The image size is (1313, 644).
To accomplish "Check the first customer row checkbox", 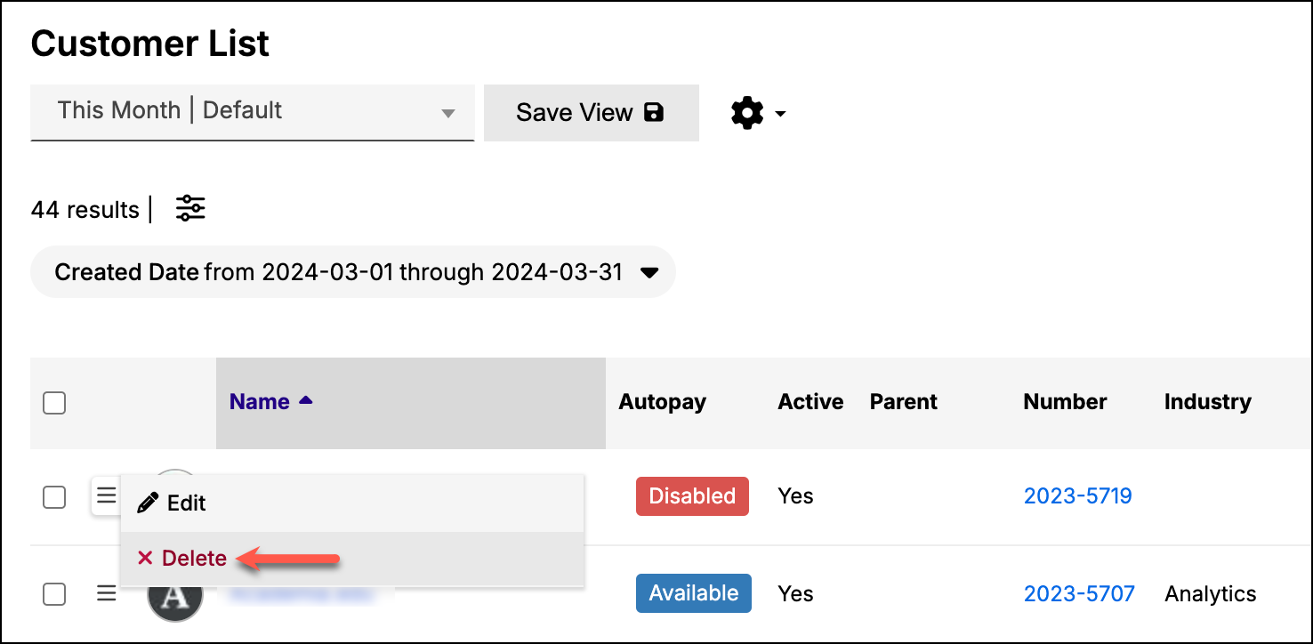I will 54,496.
